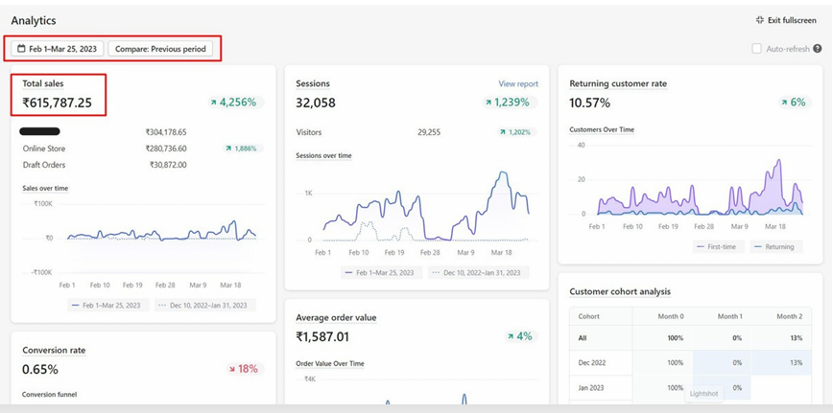
Task: Open the Compare: Previous period dropdown
Action: 160,49
